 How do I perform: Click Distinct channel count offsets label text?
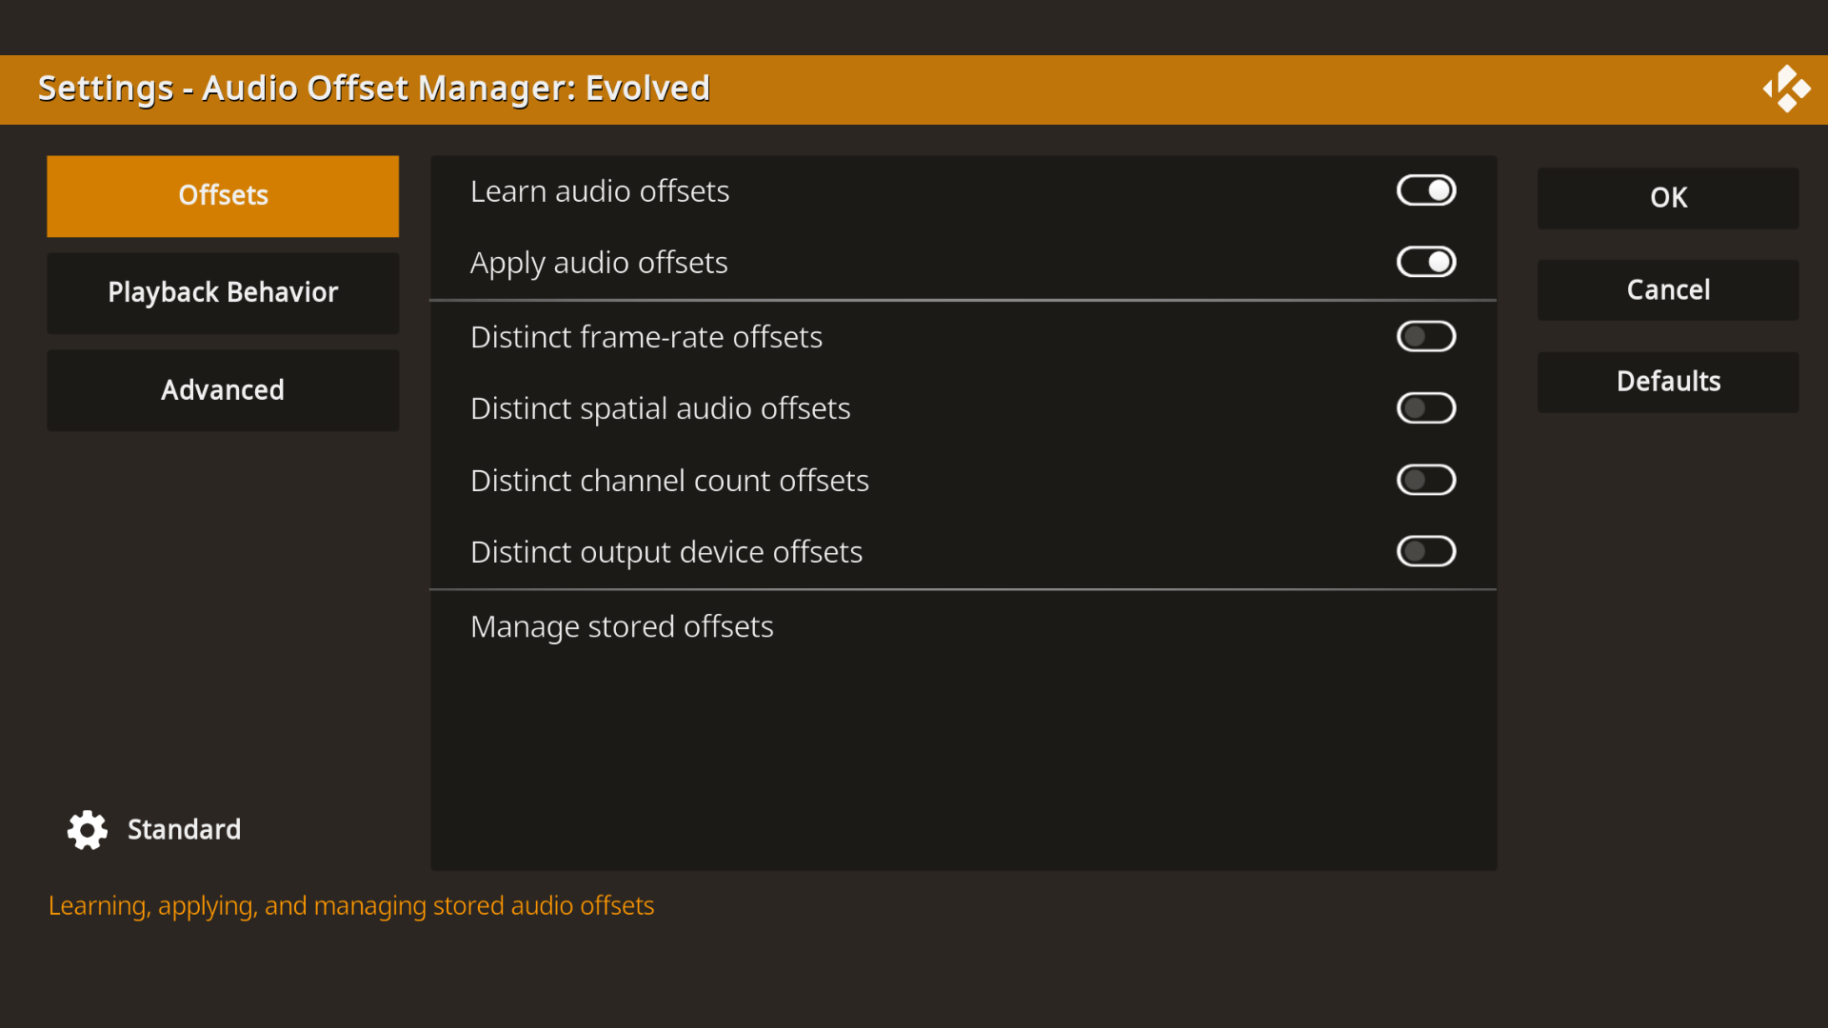coord(669,481)
